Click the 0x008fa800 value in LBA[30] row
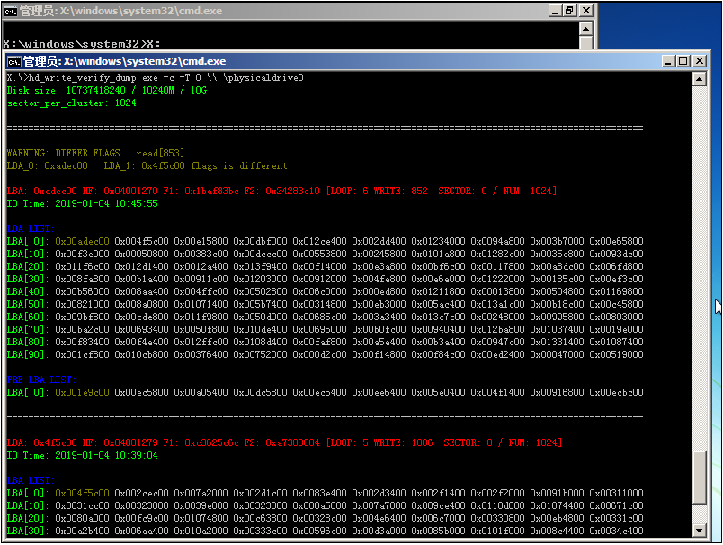723x545 pixels. 82,279
